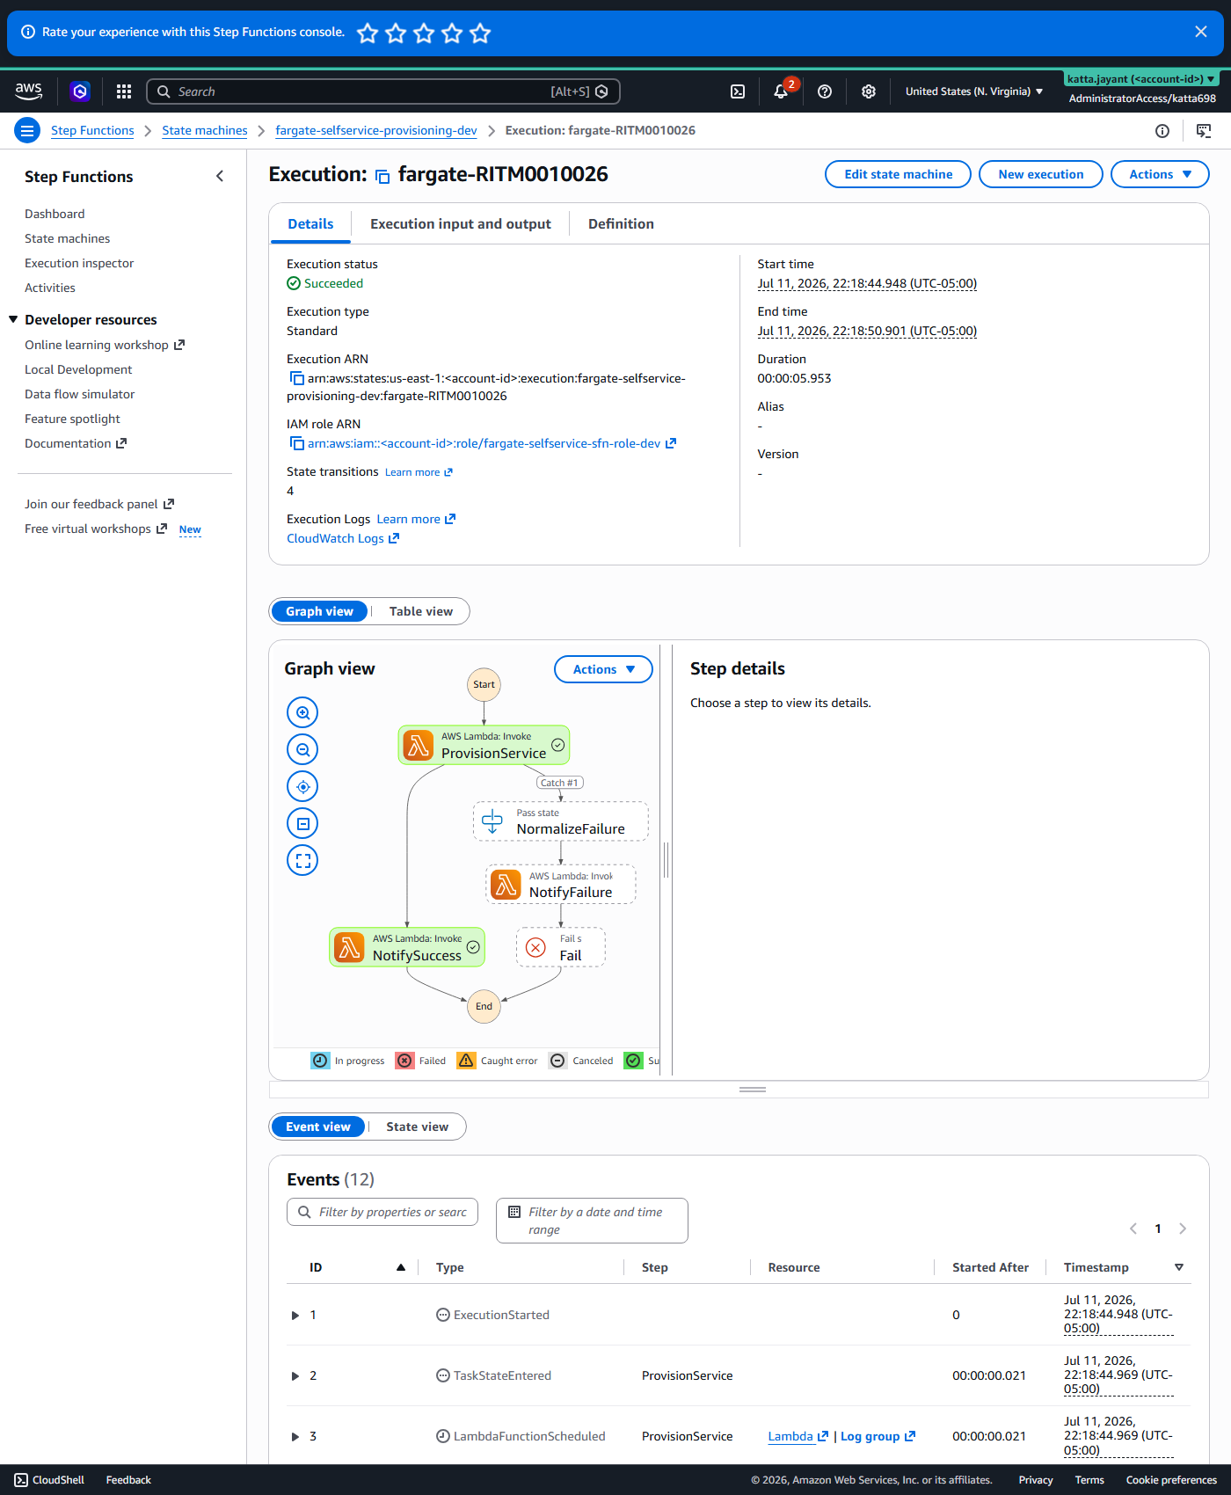Select the NotifySuccess Lambda node

(407, 947)
